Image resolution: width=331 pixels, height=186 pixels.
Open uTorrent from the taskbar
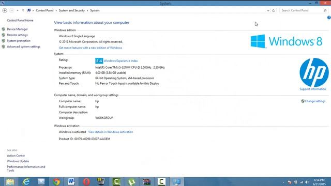132,182
